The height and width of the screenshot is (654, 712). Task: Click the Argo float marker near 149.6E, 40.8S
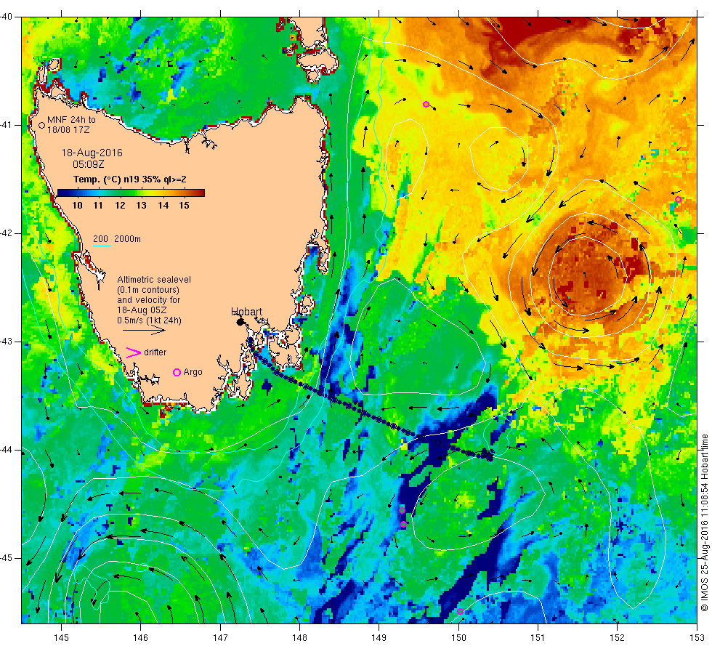click(x=426, y=105)
